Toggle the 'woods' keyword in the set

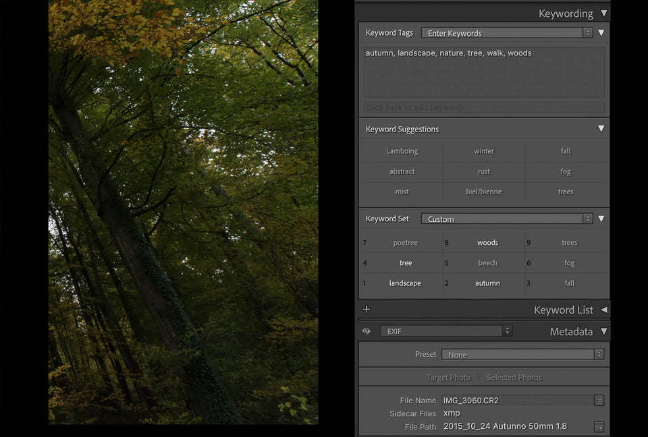coord(487,243)
